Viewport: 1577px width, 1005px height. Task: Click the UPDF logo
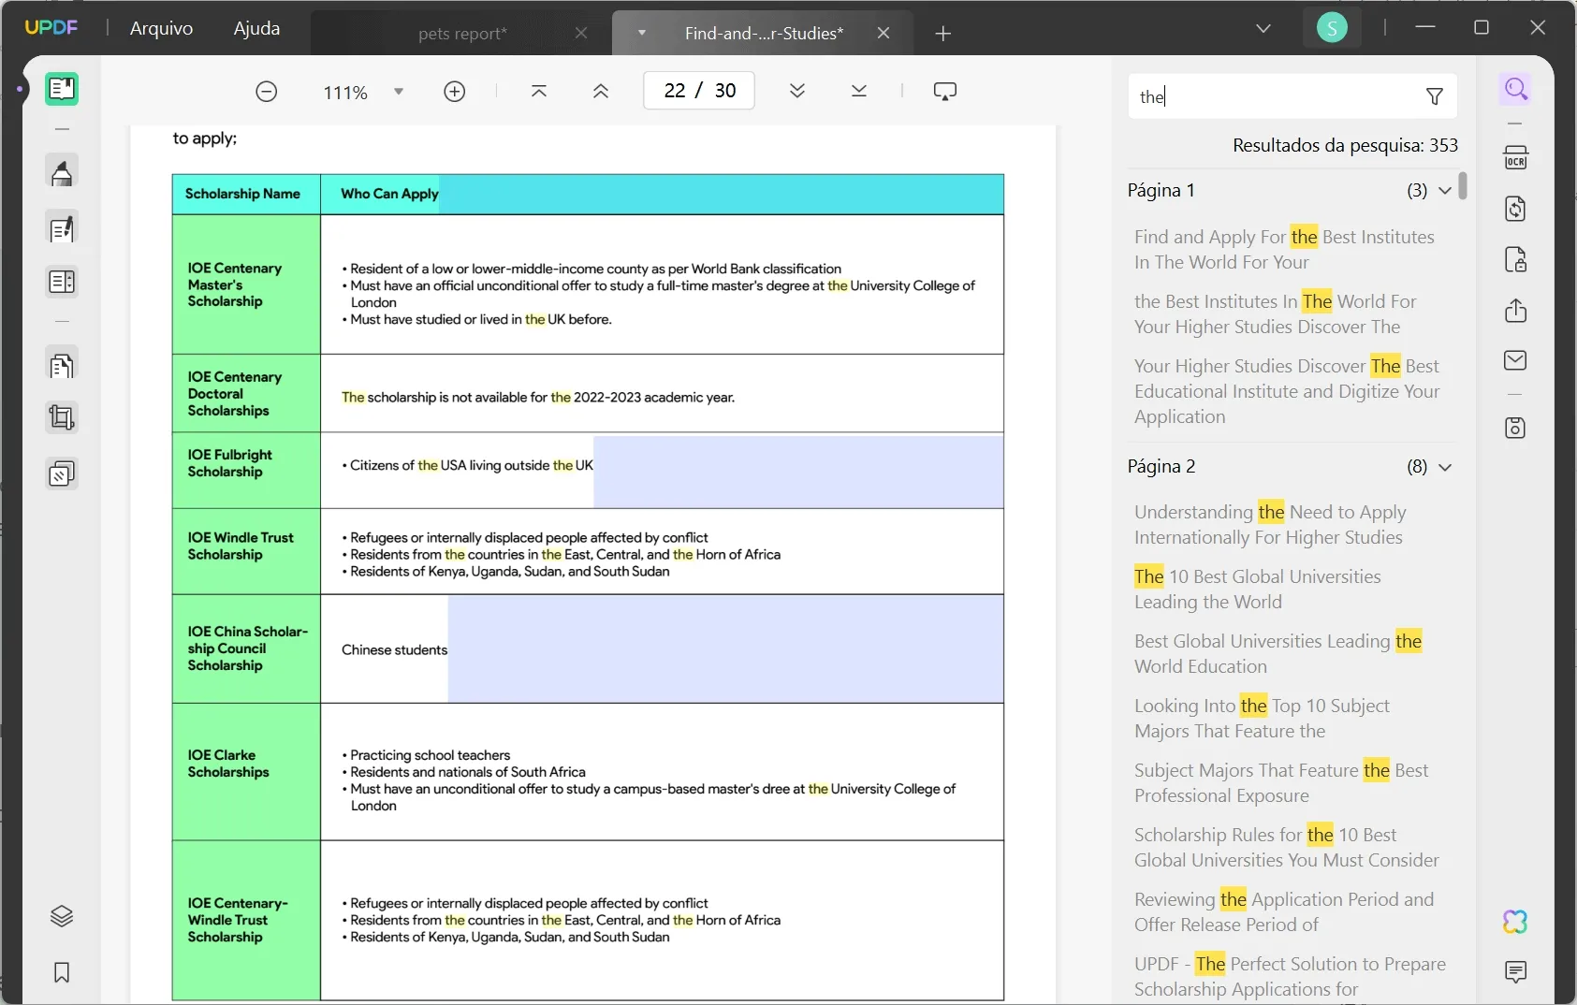[51, 27]
